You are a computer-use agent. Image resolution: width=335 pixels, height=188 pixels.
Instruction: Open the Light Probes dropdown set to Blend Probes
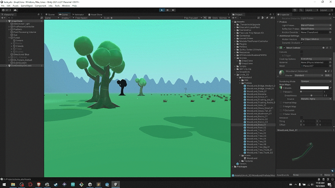coord(316,25)
